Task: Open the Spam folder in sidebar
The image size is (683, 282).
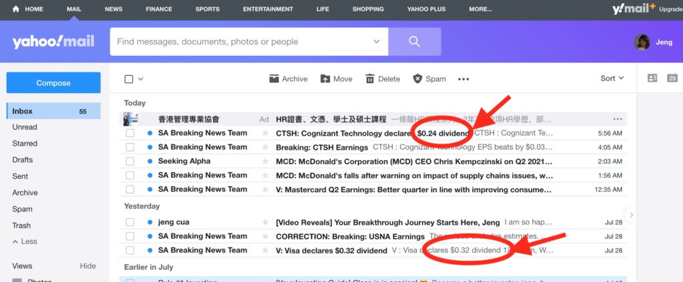Action: pos(22,209)
